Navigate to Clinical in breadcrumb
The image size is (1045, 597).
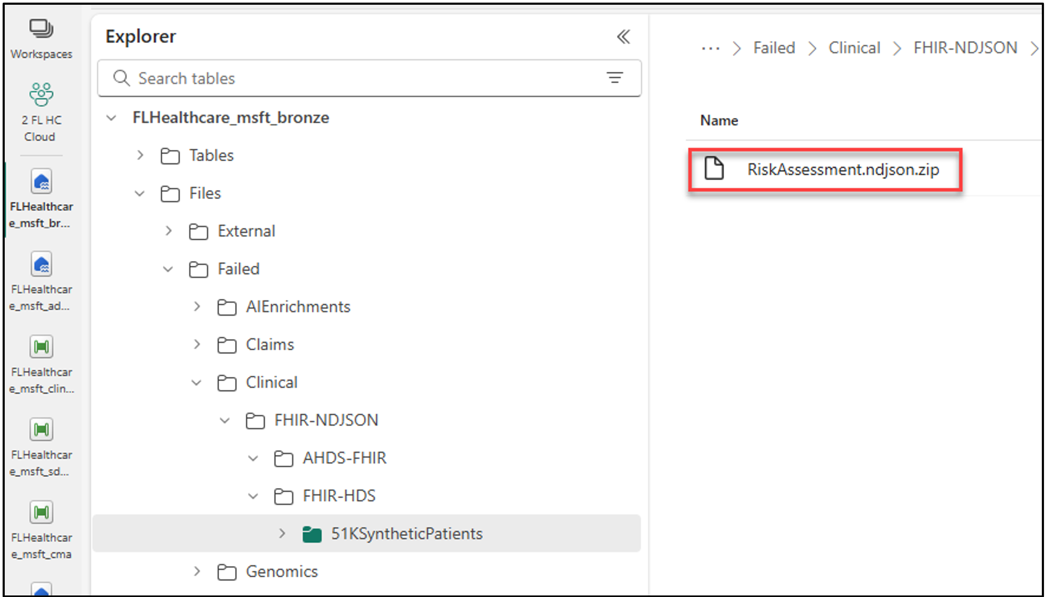click(854, 48)
